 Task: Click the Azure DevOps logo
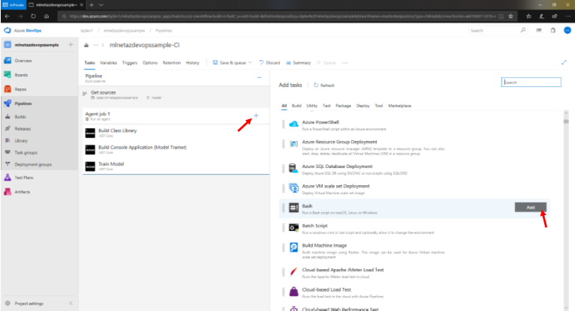[8, 31]
